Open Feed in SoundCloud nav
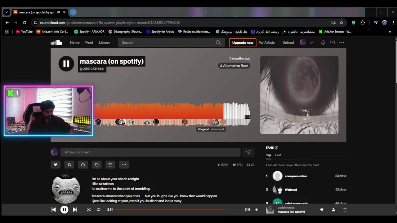This screenshot has height=223, width=397. (89, 42)
